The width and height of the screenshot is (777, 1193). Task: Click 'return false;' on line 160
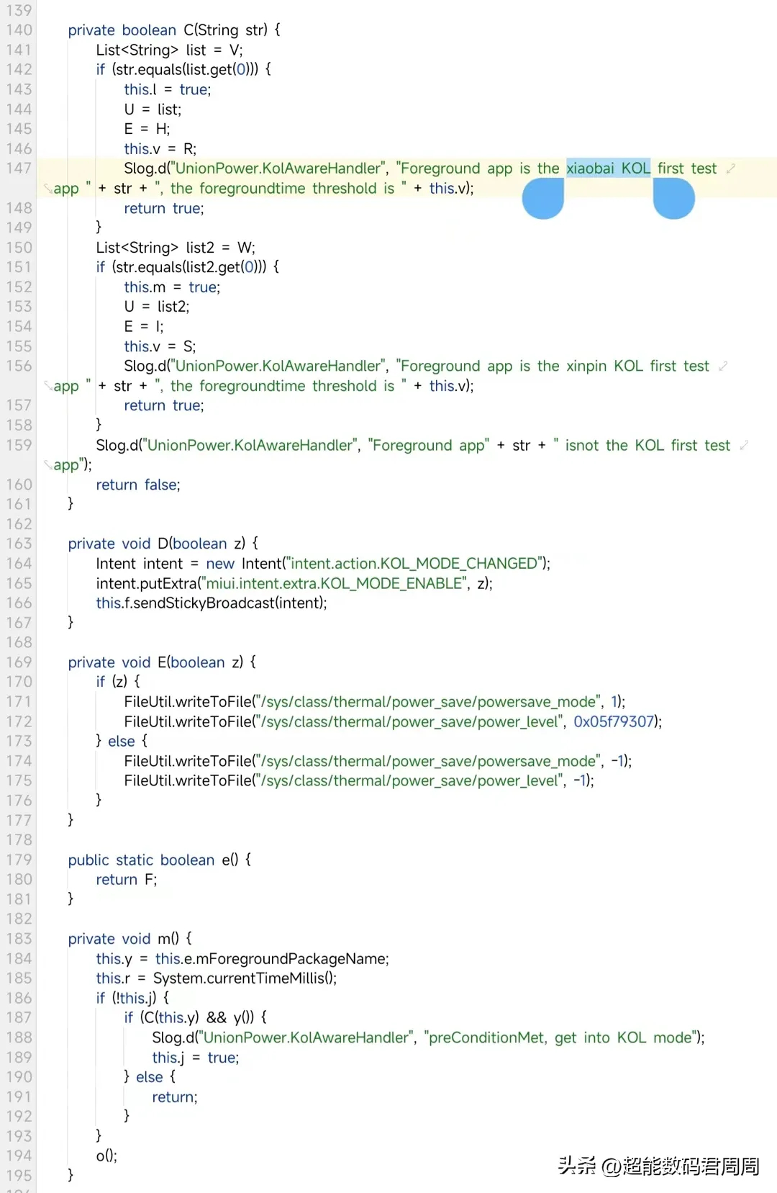(138, 485)
